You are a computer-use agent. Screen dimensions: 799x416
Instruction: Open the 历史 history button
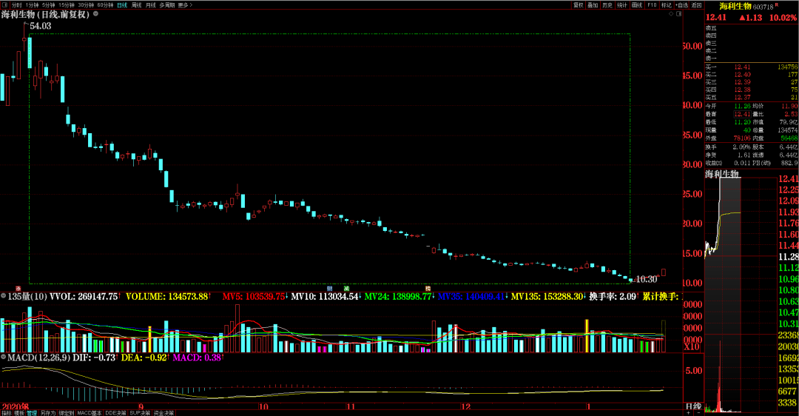(607, 5)
